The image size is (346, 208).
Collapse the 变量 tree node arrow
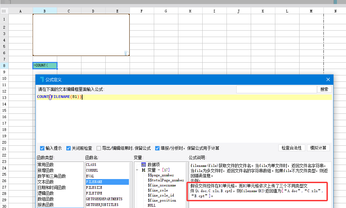(x=137, y=170)
